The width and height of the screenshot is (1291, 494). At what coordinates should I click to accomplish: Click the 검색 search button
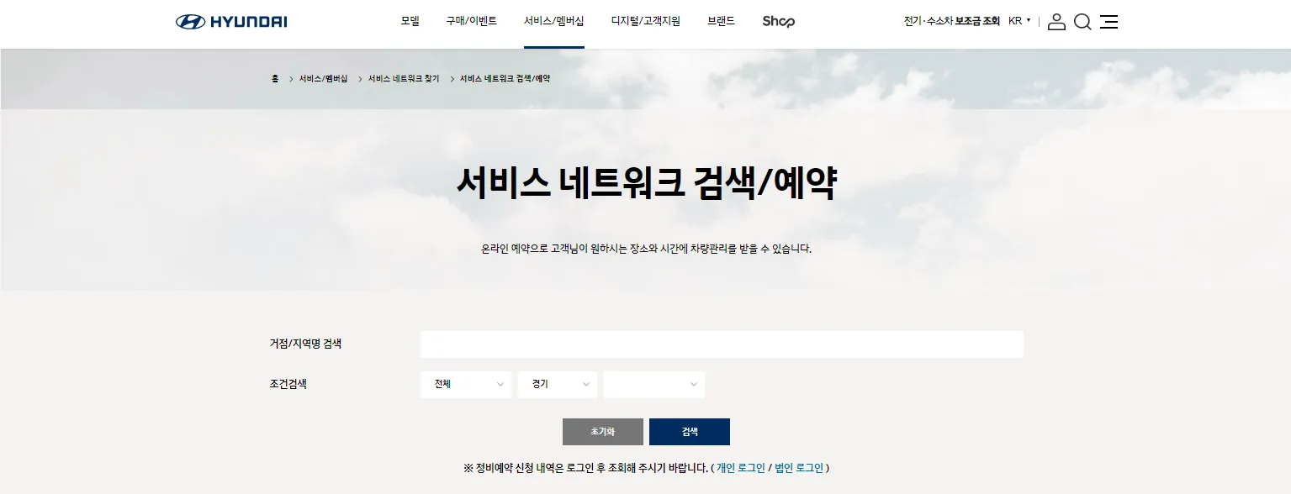pos(689,431)
